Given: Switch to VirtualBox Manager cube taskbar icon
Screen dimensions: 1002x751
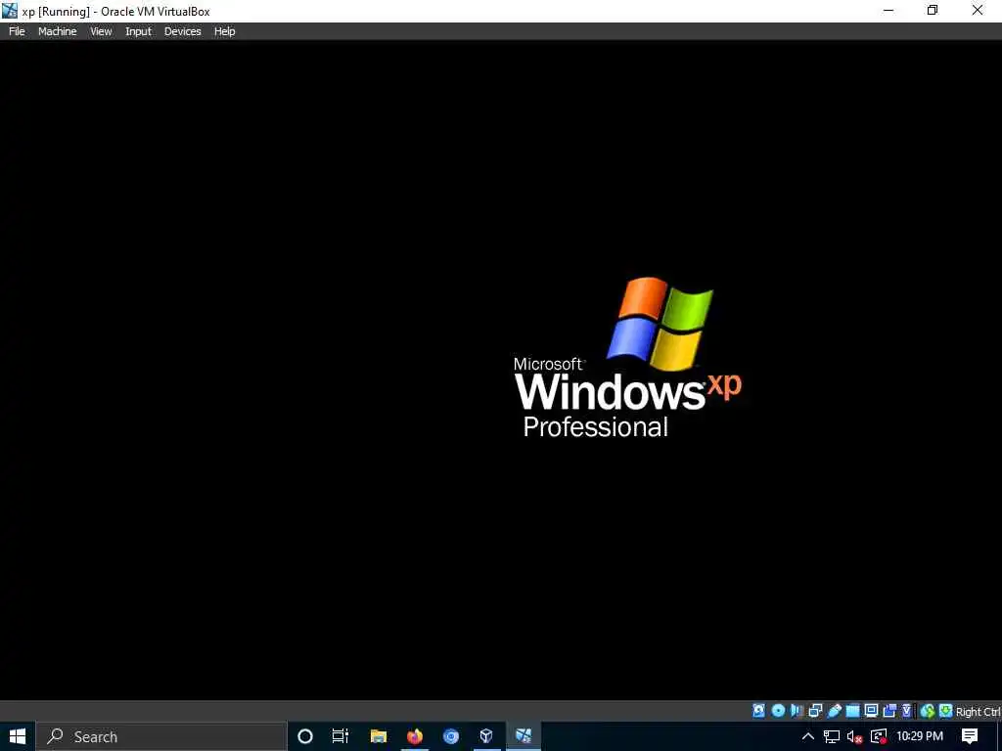Looking at the screenshot, I should pyautogui.click(x=486, y=736).
